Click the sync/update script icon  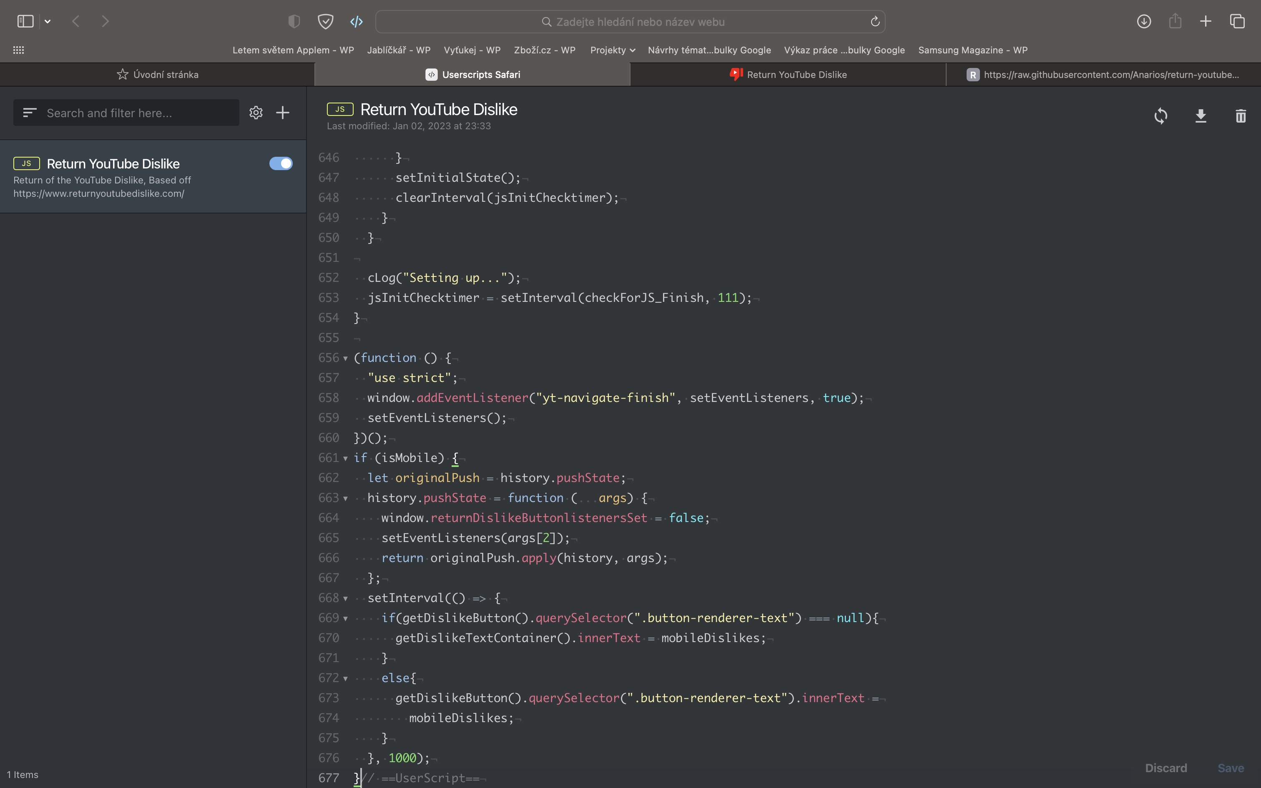coord(1161,116)
